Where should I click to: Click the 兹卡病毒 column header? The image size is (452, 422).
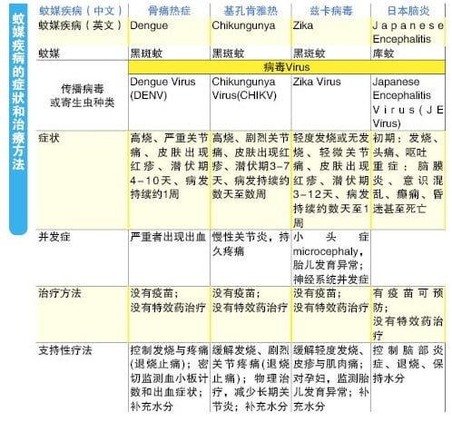331,11
